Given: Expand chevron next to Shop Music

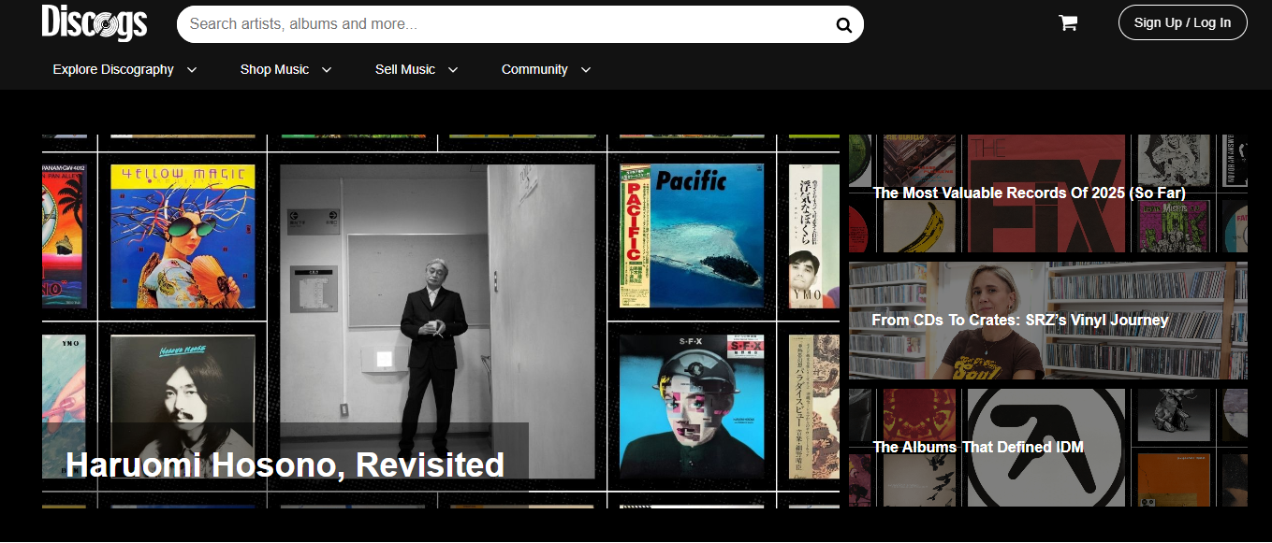Looking at the screenshot, I should pos(327,70).
